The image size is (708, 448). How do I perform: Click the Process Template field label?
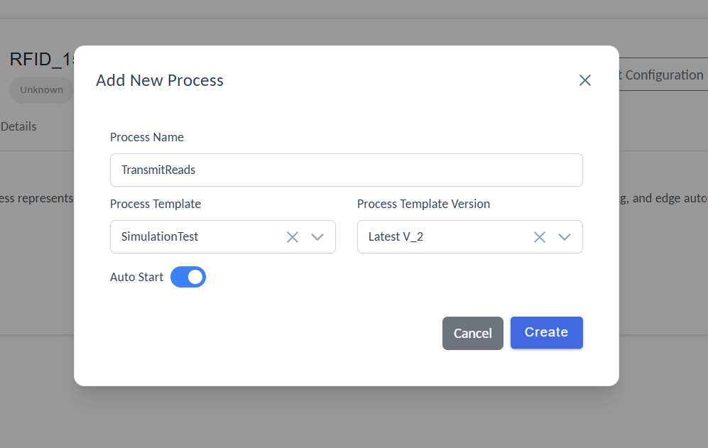coord(155,204)
